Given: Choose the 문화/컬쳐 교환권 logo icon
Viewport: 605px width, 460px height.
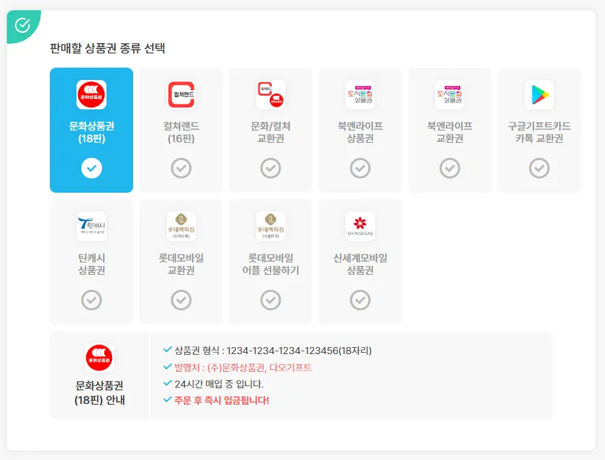Looking at the screenshot, I should 270,94.
